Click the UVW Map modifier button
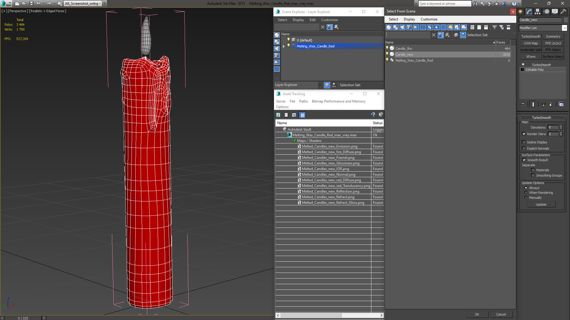 pyautogui.click(x=531, y=43)
